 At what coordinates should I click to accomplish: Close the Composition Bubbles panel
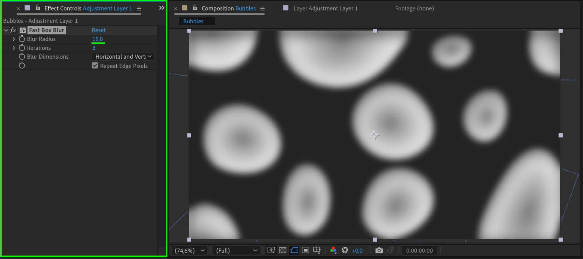[176, 8]
